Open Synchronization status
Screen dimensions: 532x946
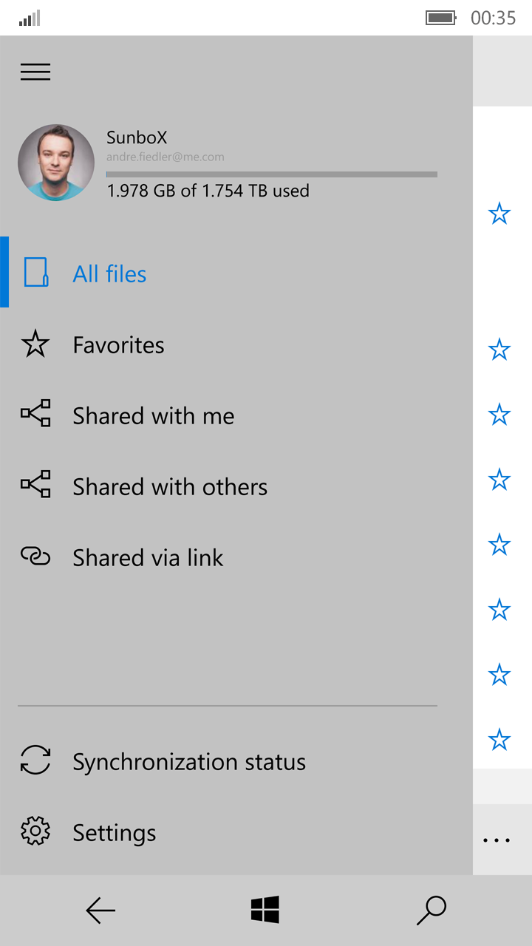click(x=188, y=762)
